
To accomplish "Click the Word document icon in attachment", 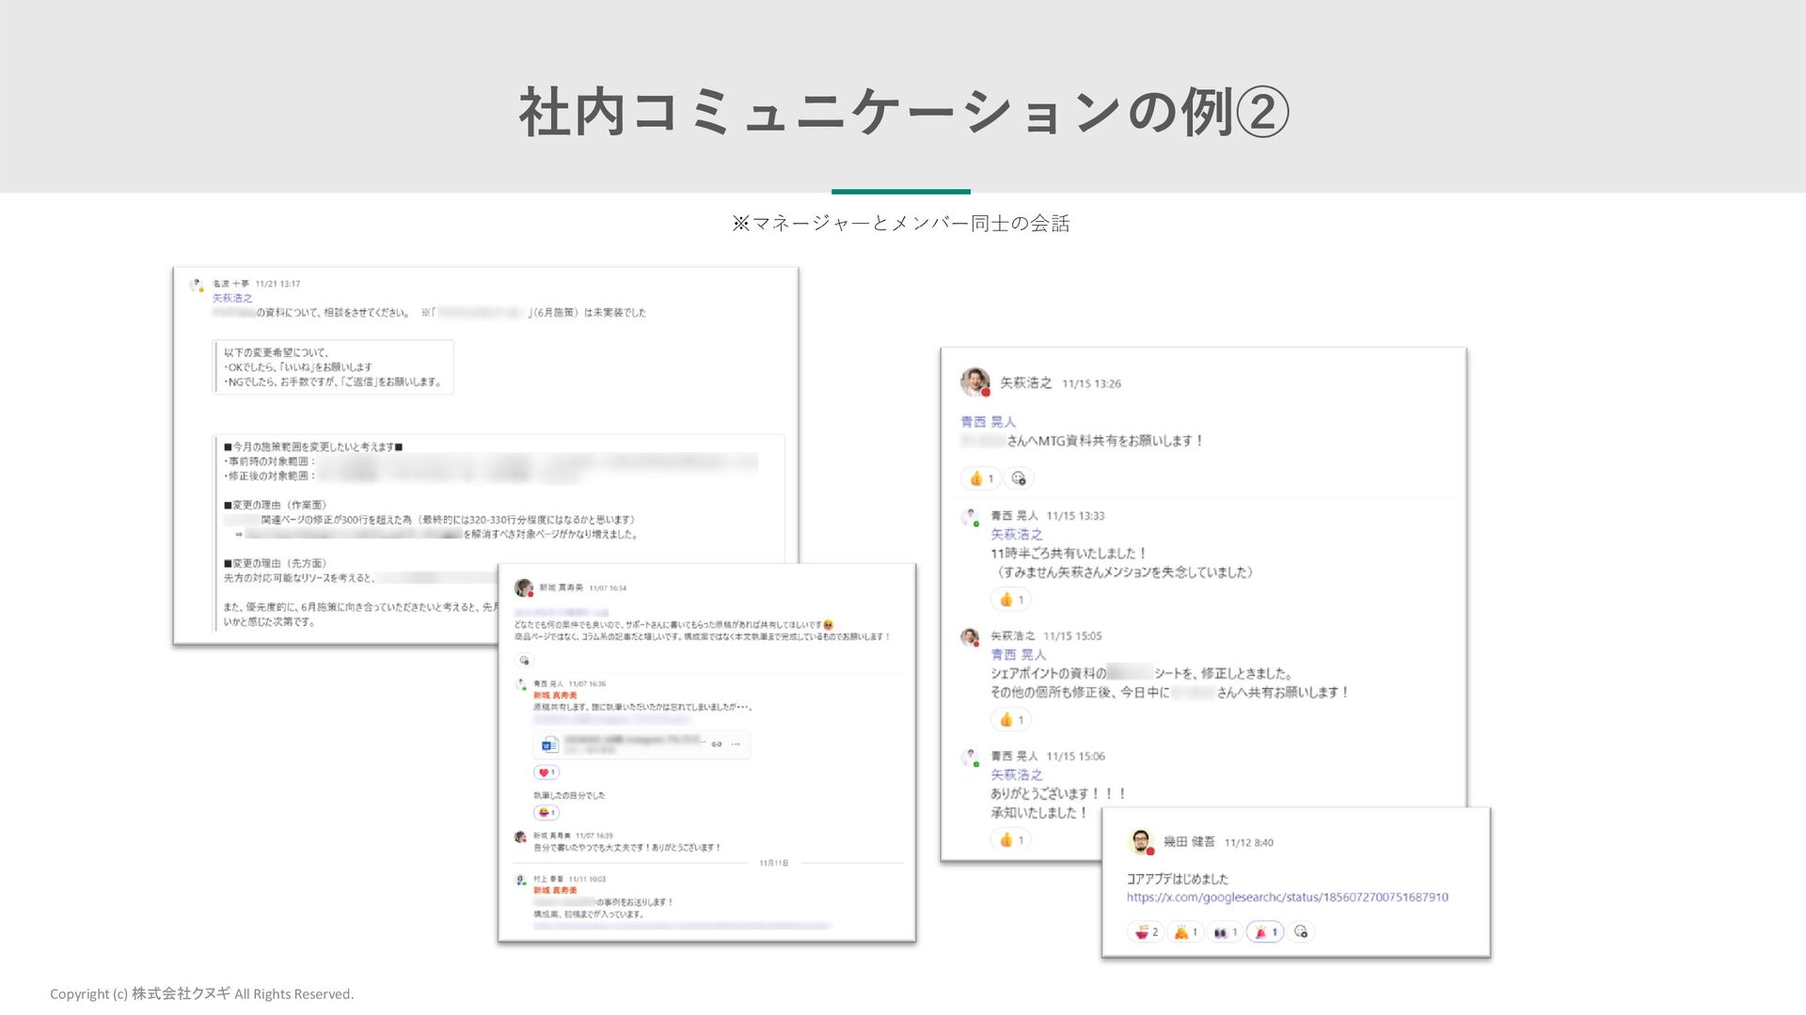I will tap(549, 745).
